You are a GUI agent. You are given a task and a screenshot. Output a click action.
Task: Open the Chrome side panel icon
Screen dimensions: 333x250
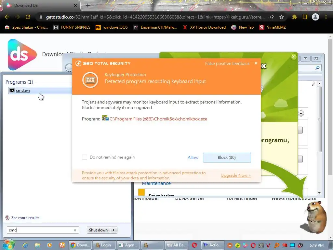pyautogui.click(x=305, y=17)
